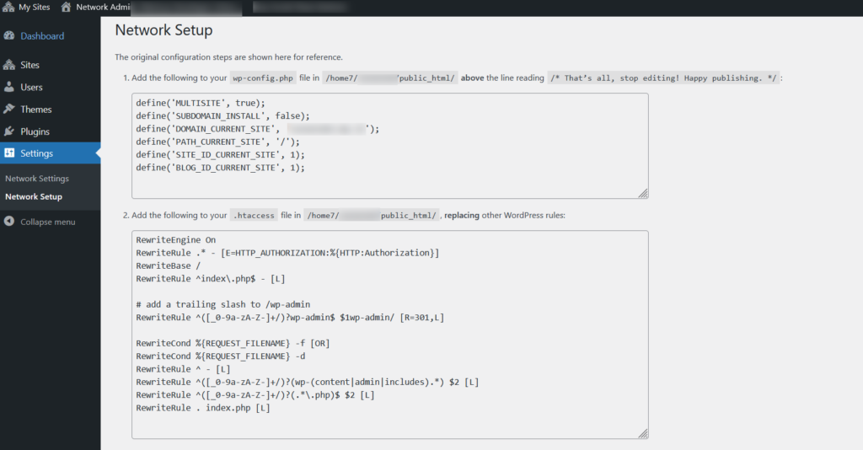Viewport: 863px width, 450px height.
Task: Open the Network Admin toolbar menu
Action: (x=95, y=7)
